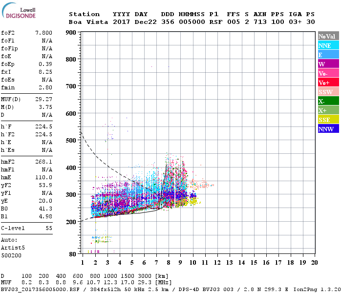Select the 900 km height axis label

[x=71, y=33]
